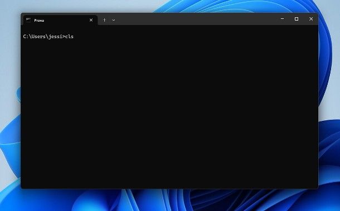Image resolution: width=340 pixels, height=211 pixels.
Task: Click the typed cls command text
Action: (x=69, y=36)
